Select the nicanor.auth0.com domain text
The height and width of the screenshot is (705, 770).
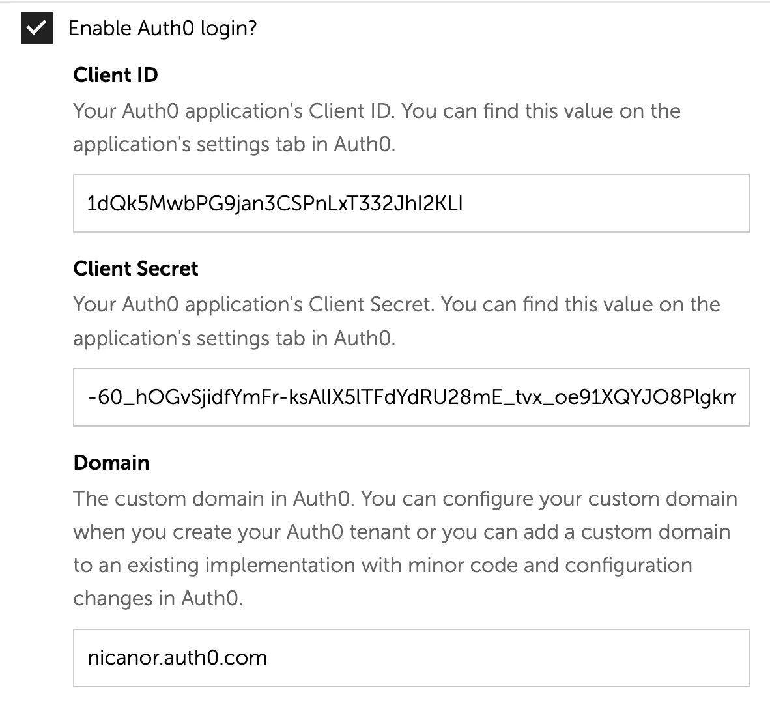176,658
